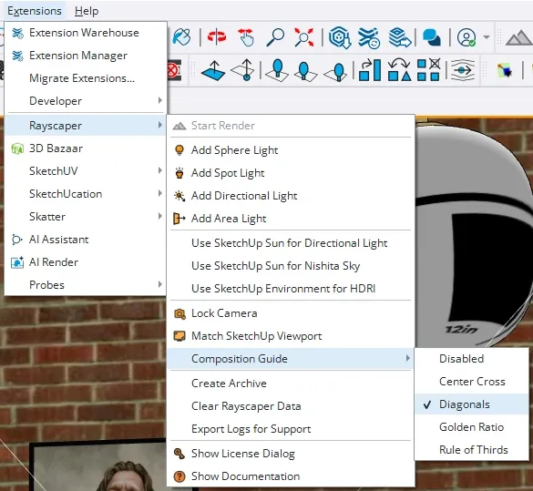Click the second pin on plane icon
Viewport: 533px width, 491px height.
tap(305, 70)
